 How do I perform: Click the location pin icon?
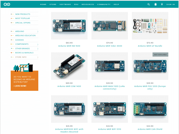(162, 4)
